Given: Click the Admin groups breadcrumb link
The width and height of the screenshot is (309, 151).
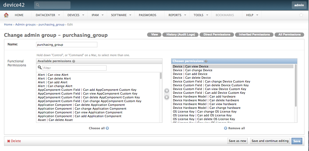Looking at the screenshot, I should click(x=26, y=25).
